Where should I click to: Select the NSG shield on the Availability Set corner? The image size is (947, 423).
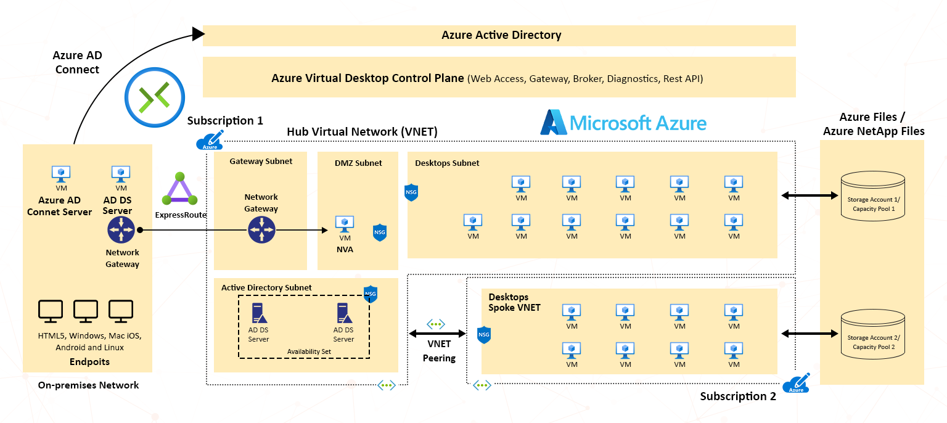tap(370, 295)
